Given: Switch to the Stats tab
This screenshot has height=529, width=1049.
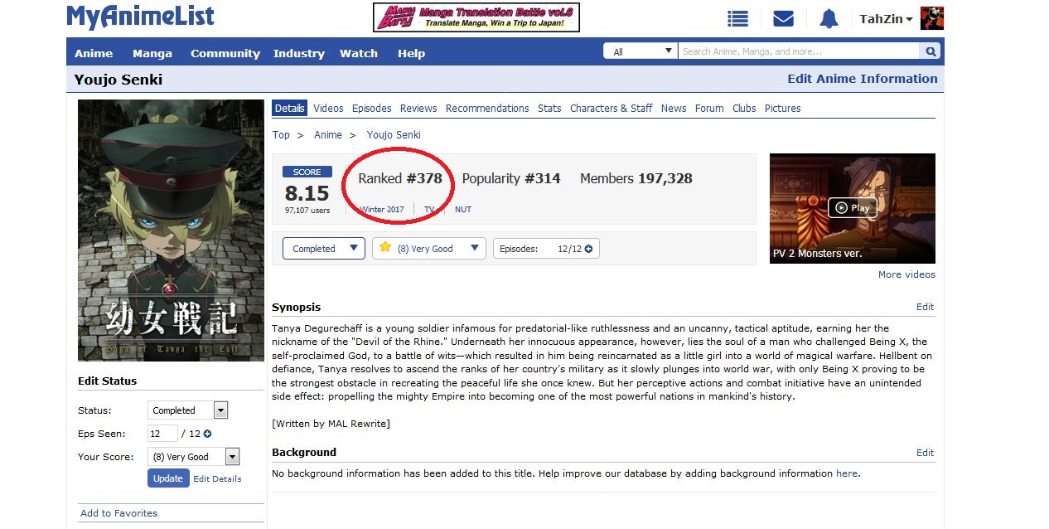Looking at the screenshot, I should pos(549,109).
